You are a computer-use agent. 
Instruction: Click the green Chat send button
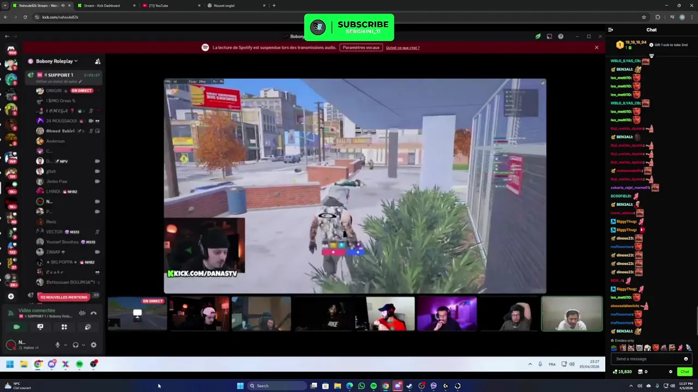pyautogui.click(x=684, y=372)
